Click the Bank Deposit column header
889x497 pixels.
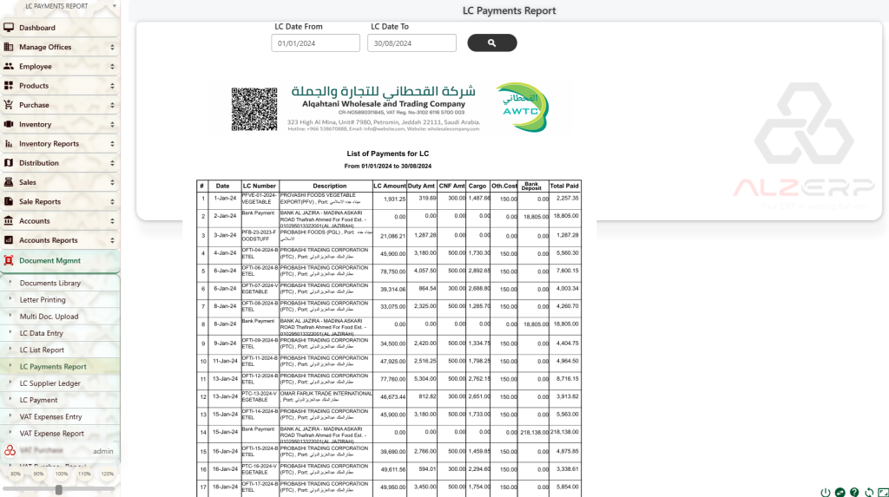pyautogui.click(x=532, y=186)
